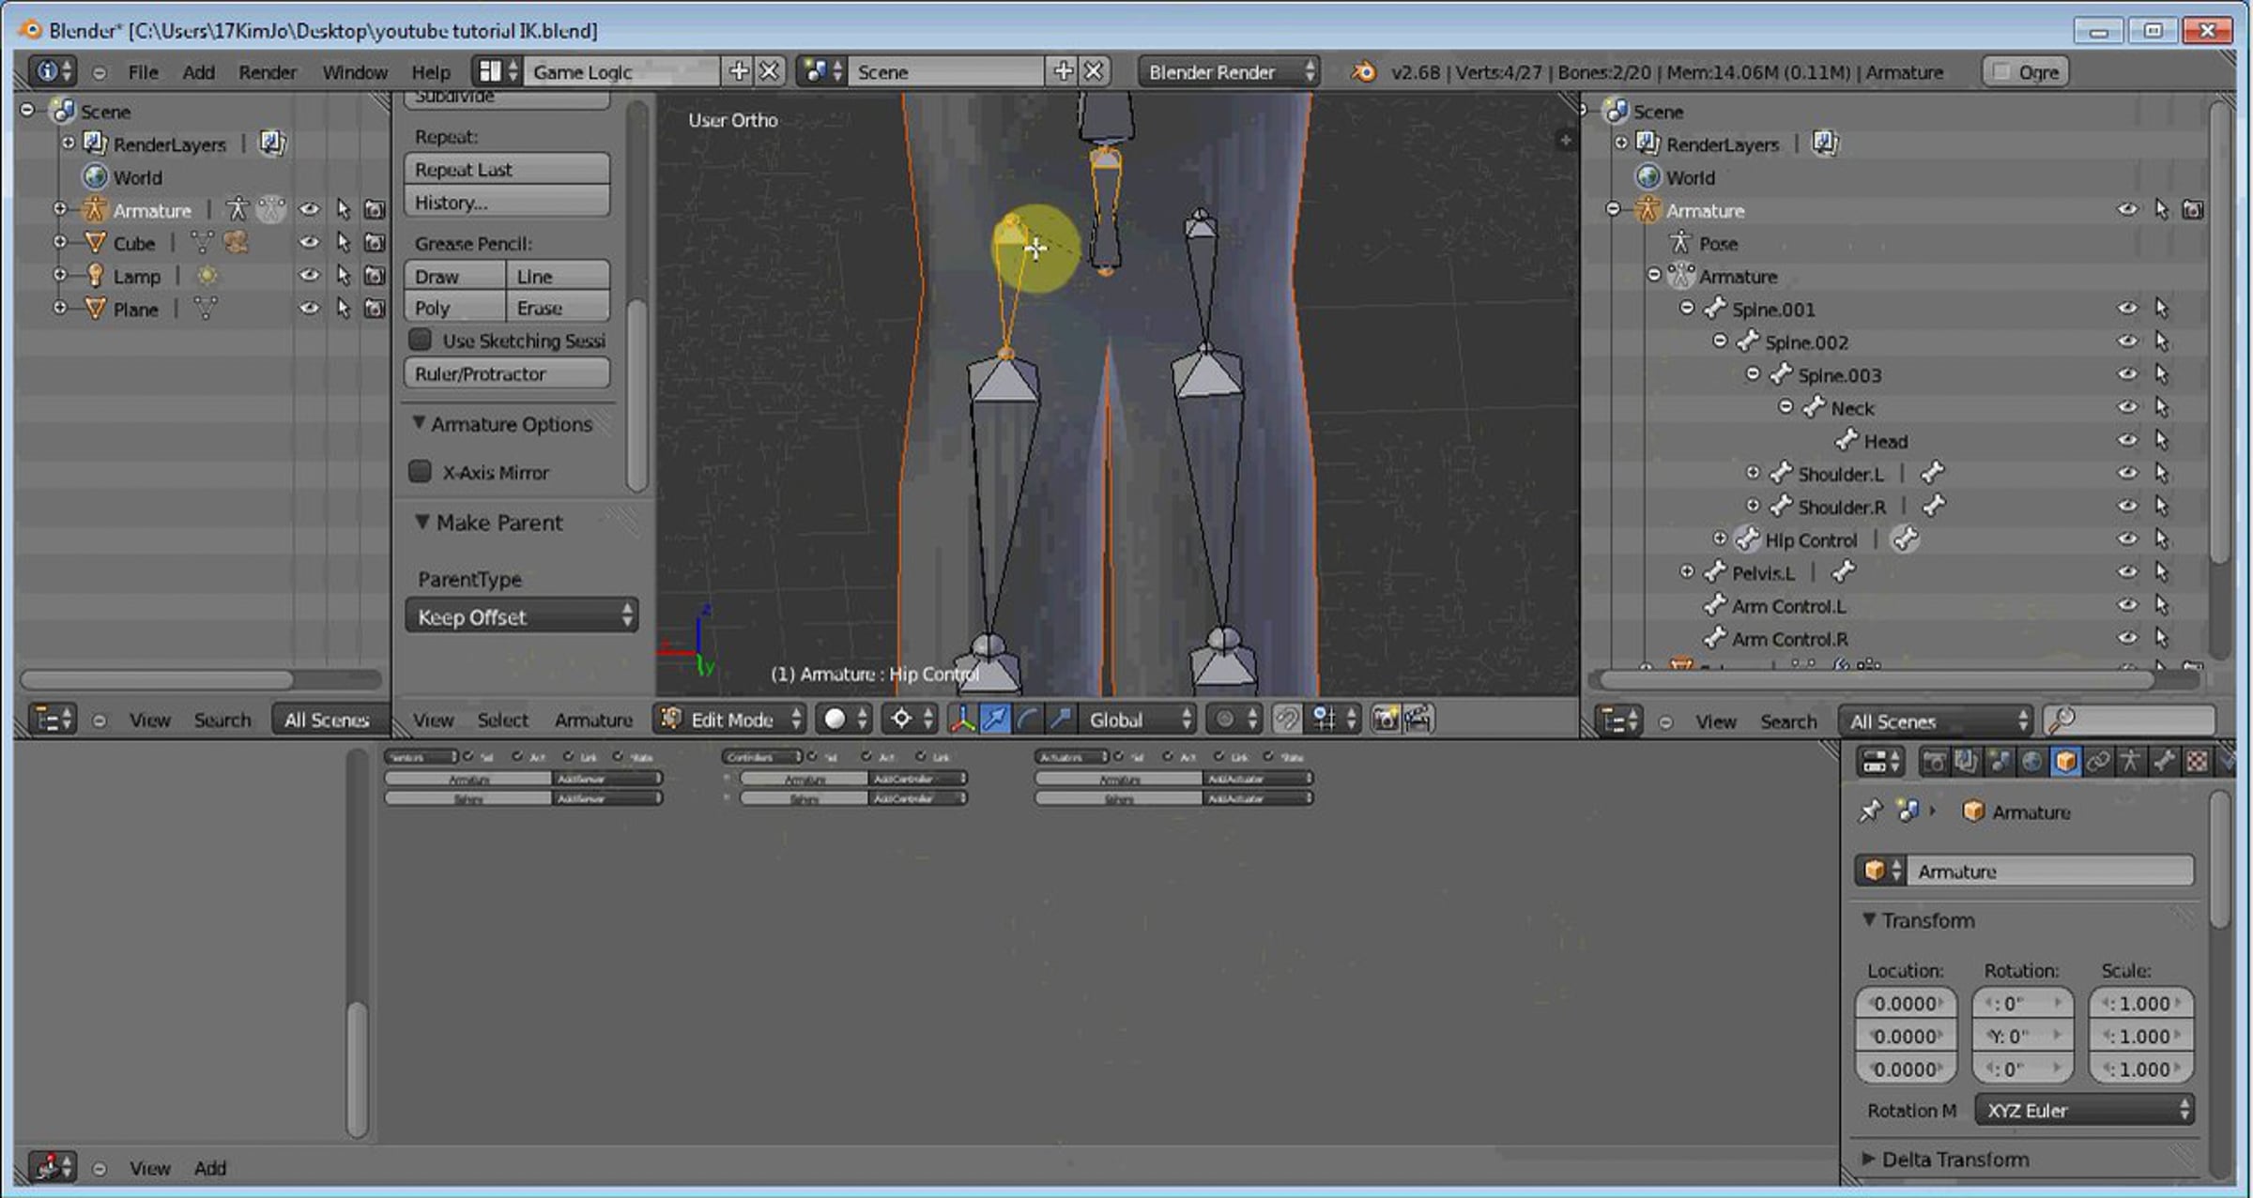Open the Edit Mode selector dropdown
The image size is (2253, 1198).
pyautogui.click(x=731, y=720)
